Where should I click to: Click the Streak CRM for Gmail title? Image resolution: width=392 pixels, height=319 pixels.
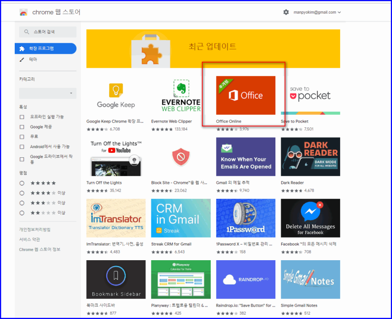point(171,244)
